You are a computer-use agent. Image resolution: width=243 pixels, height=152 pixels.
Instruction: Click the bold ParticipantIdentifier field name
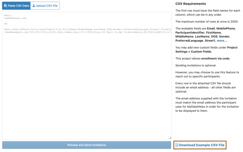point(190,33)
